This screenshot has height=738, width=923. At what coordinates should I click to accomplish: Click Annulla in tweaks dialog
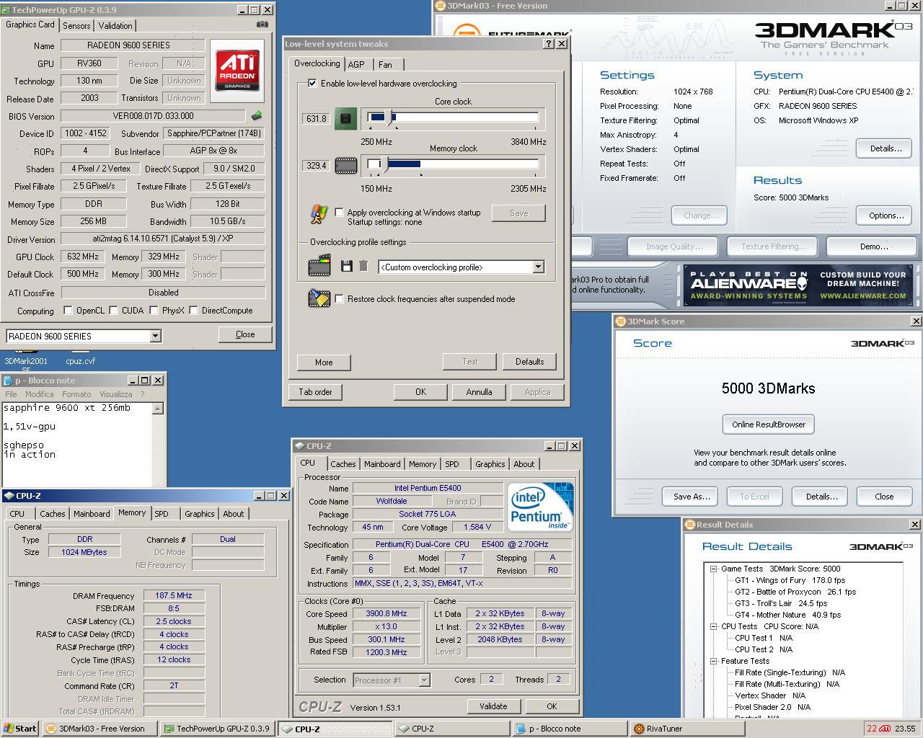pos(479,392)
